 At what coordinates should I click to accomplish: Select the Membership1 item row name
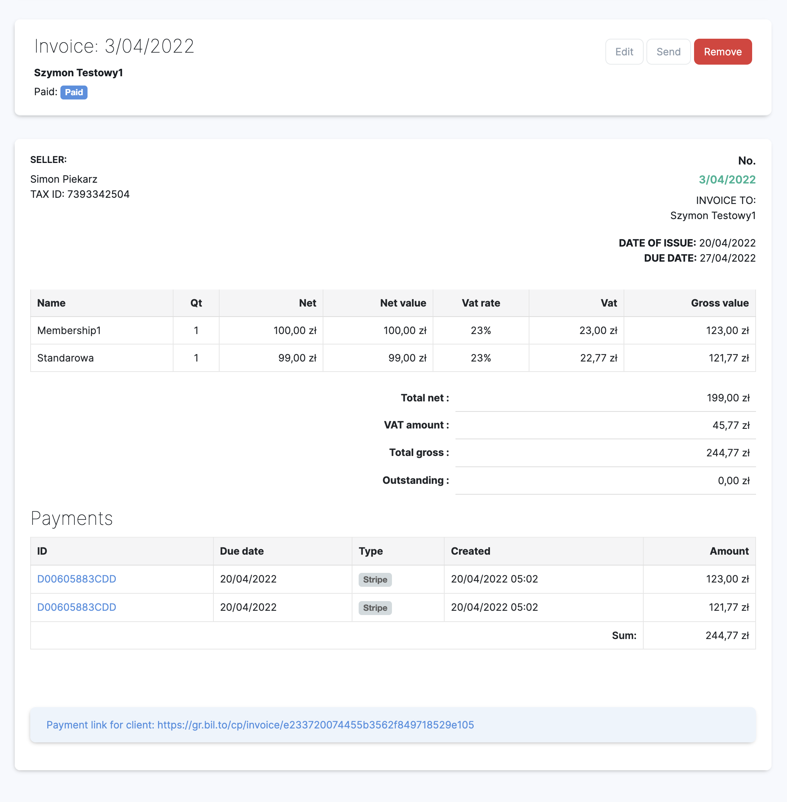69,330
